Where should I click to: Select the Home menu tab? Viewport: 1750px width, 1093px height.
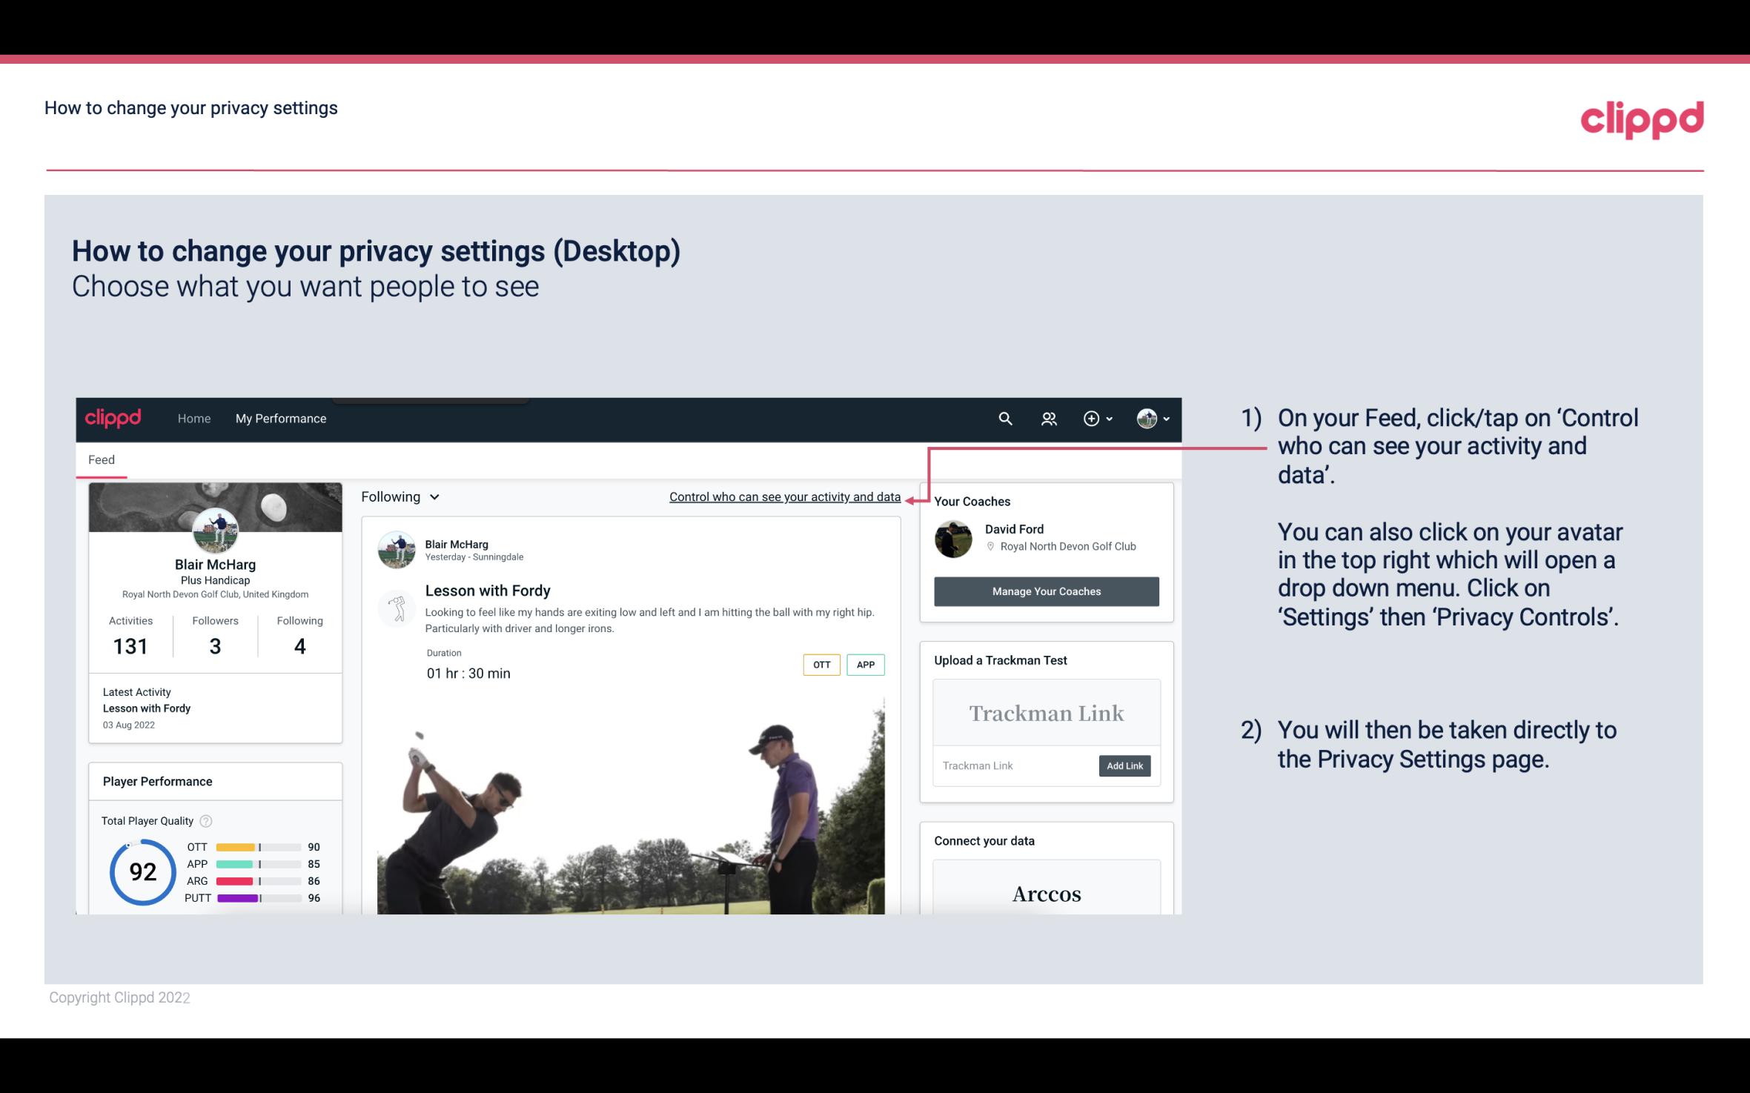pos(193,416)
